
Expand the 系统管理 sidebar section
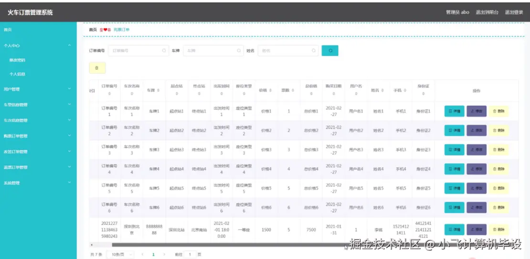pos(38,183)
